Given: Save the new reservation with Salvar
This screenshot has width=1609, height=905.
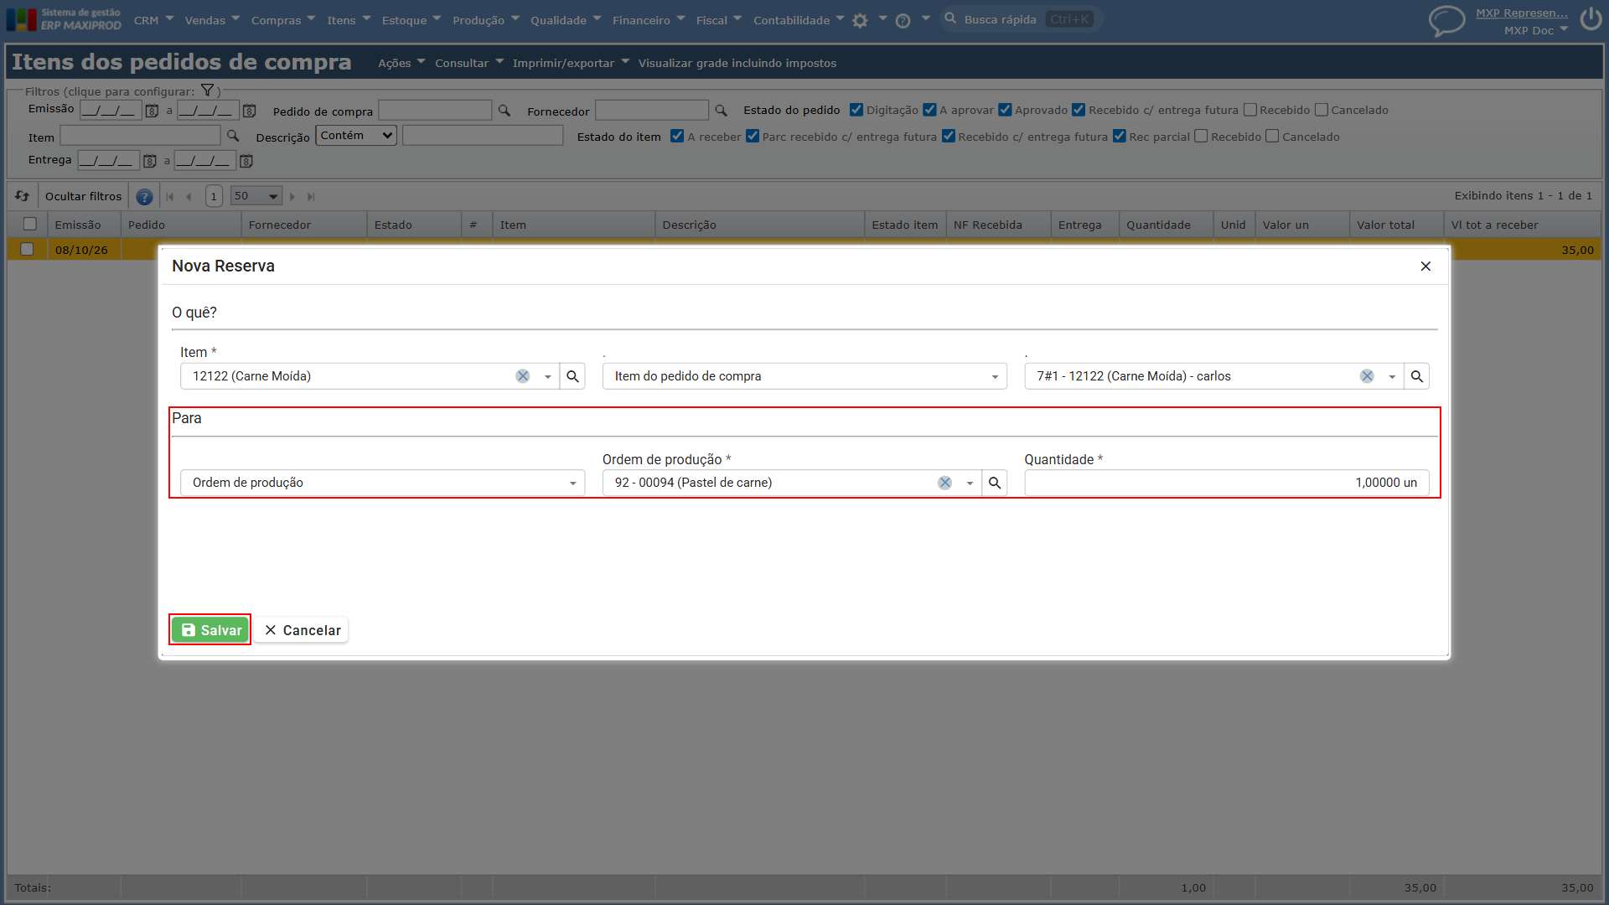Looking at the screenshot, I should tap(210, 630).
